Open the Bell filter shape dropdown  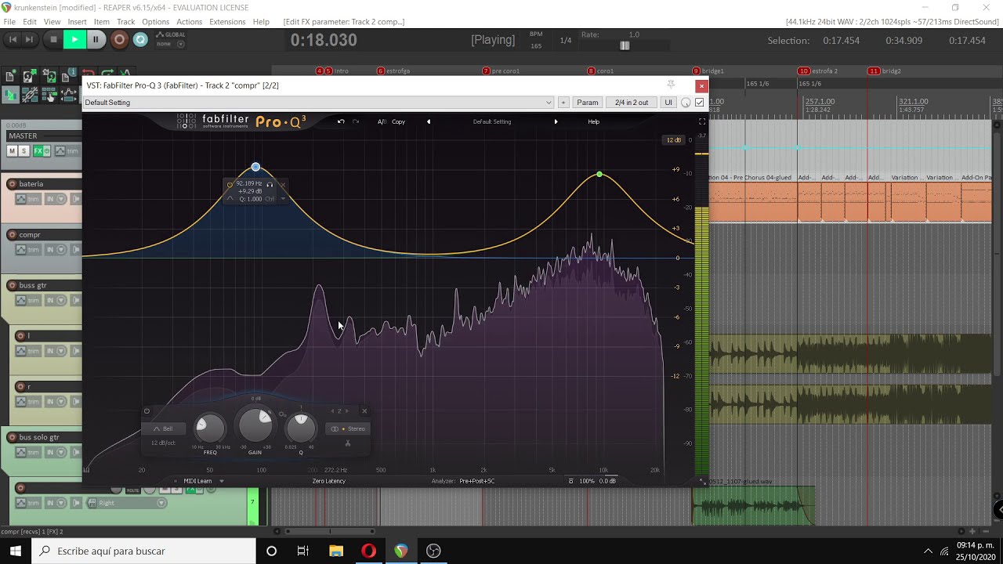pos(163,428)
